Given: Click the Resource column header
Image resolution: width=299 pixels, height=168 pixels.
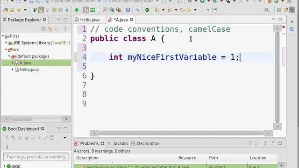Looking at the screenshot, I should coord(187,158).
